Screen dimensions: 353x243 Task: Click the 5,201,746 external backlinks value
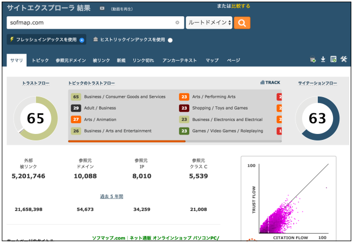28,176
